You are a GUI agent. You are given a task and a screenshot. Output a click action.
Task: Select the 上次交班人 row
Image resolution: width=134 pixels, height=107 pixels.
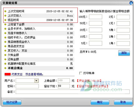pyautogui.click(x=39, y=16)
